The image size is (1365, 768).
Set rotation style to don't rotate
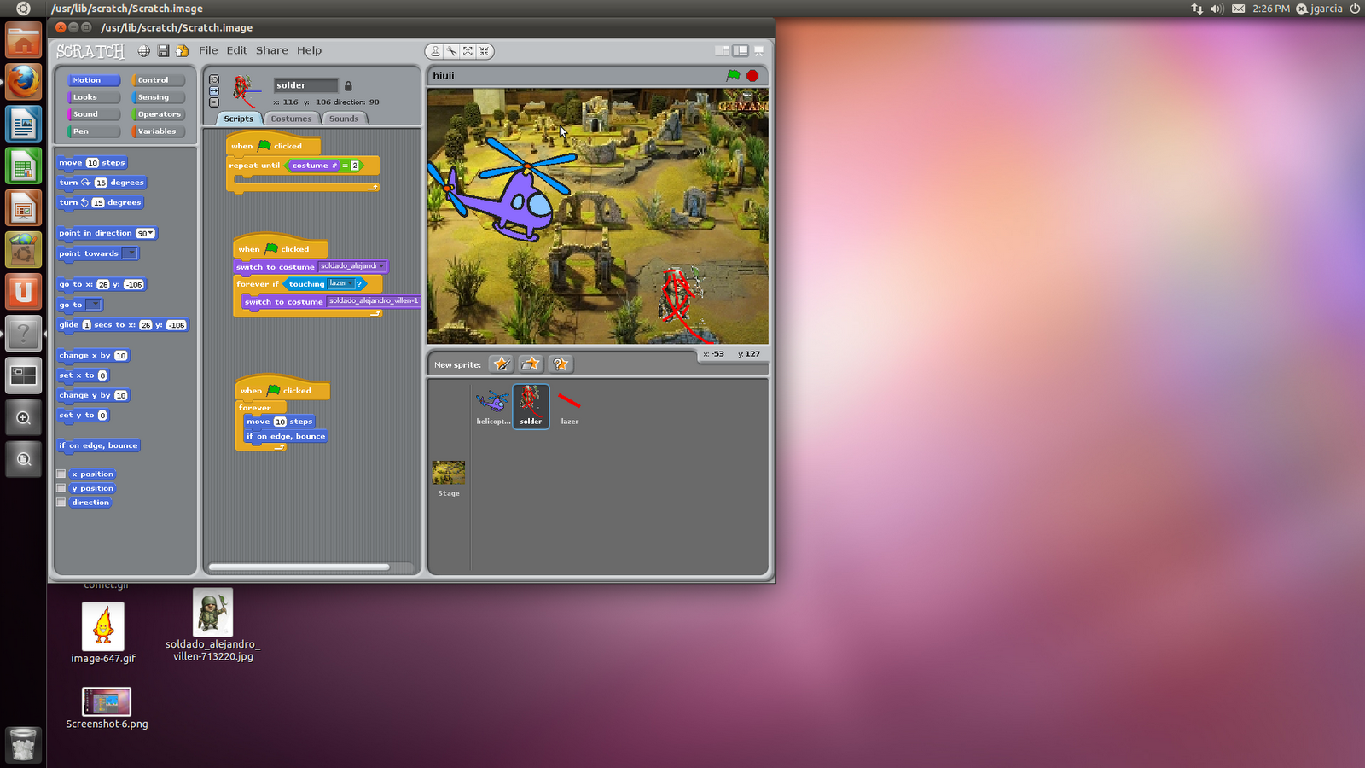214,102
